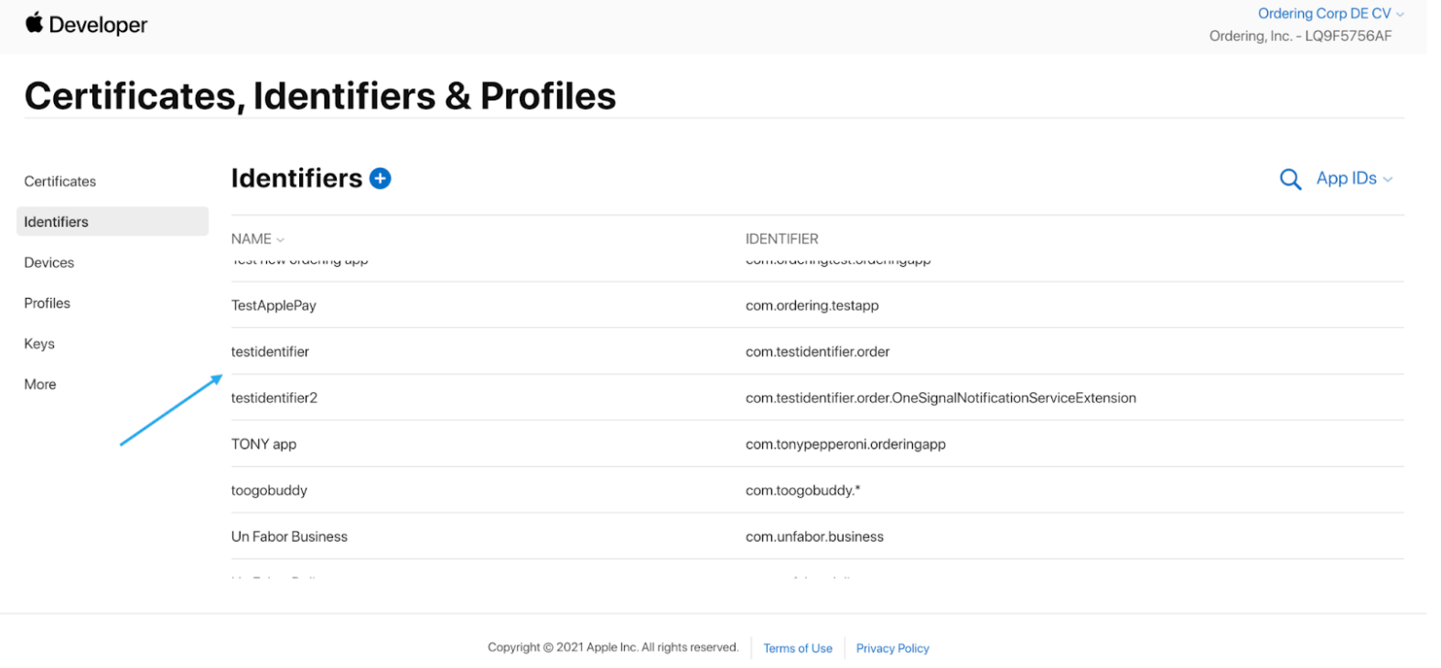Click the Certificates, Identifiers & Profiles heading

[320, 96]
